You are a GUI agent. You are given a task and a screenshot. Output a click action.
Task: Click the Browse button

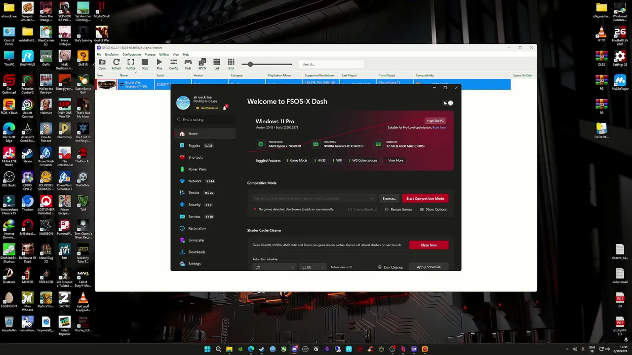coord(389,198)
